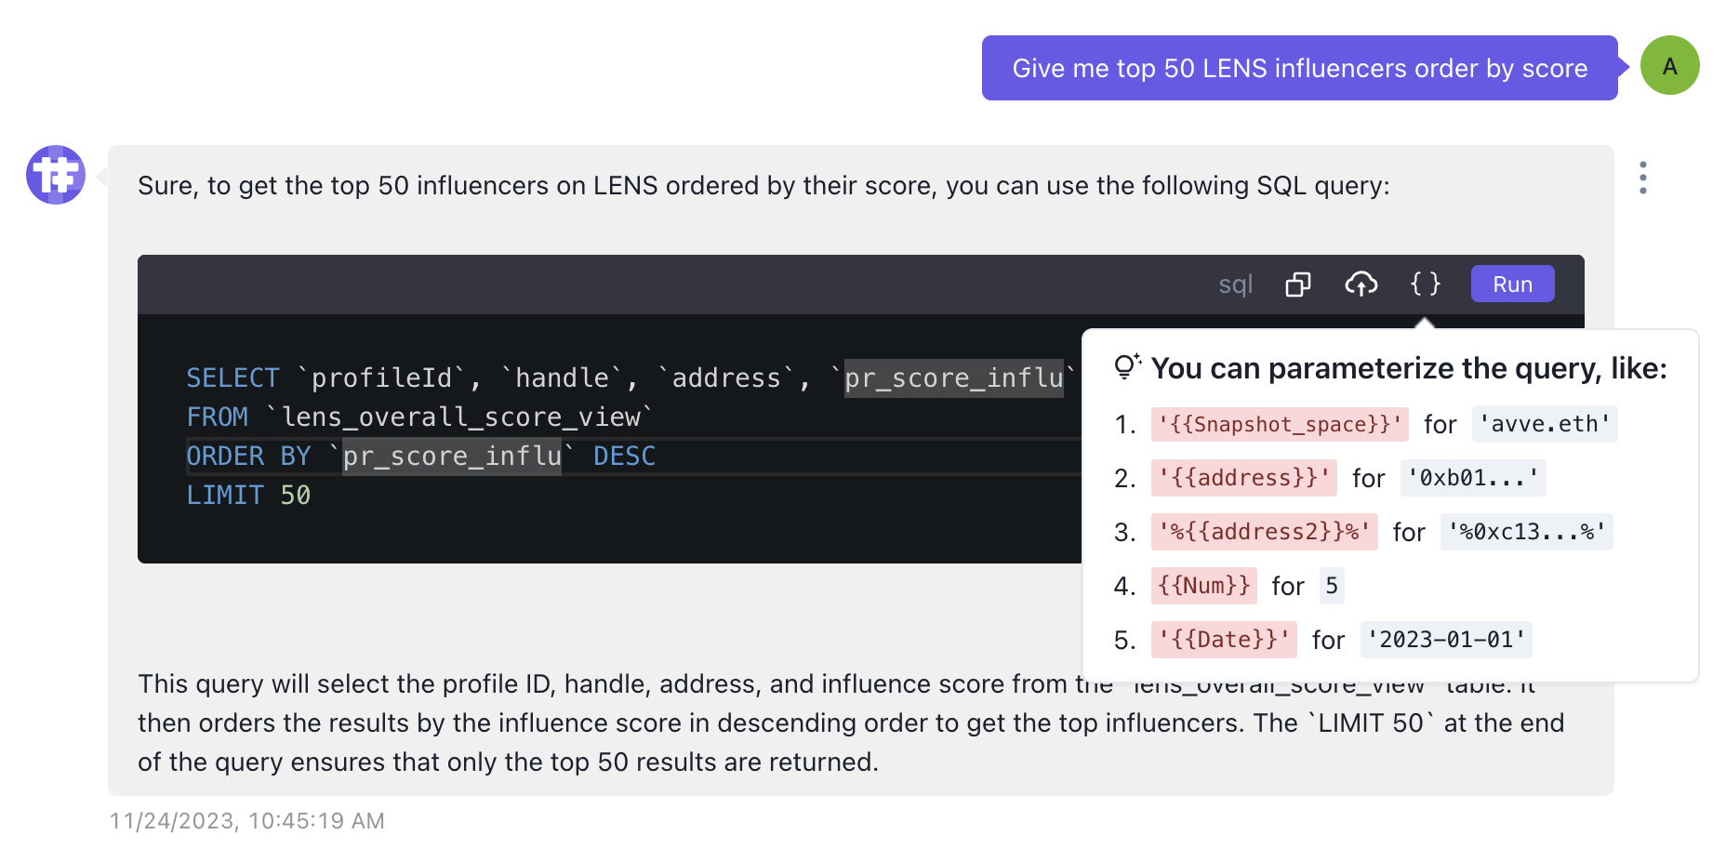Click the copy code icon
The height and width of the screenshot is (848, 1726).
(1297, 285)
